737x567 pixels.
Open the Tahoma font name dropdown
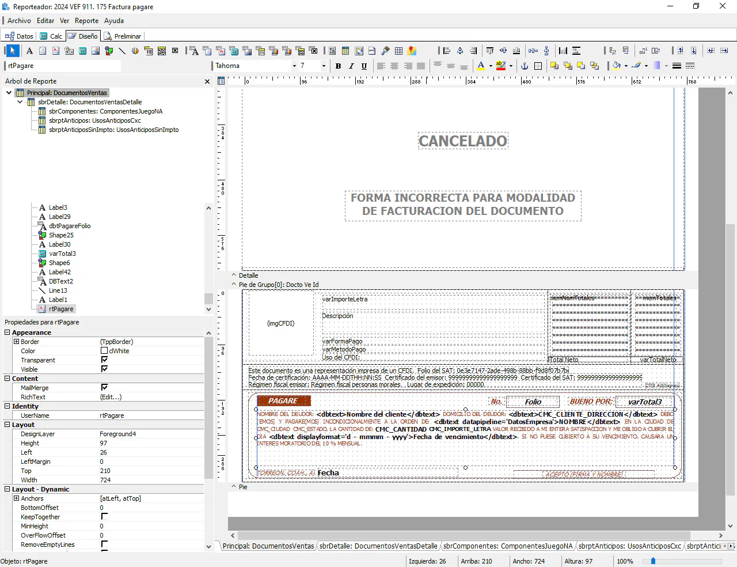[294, 66]
